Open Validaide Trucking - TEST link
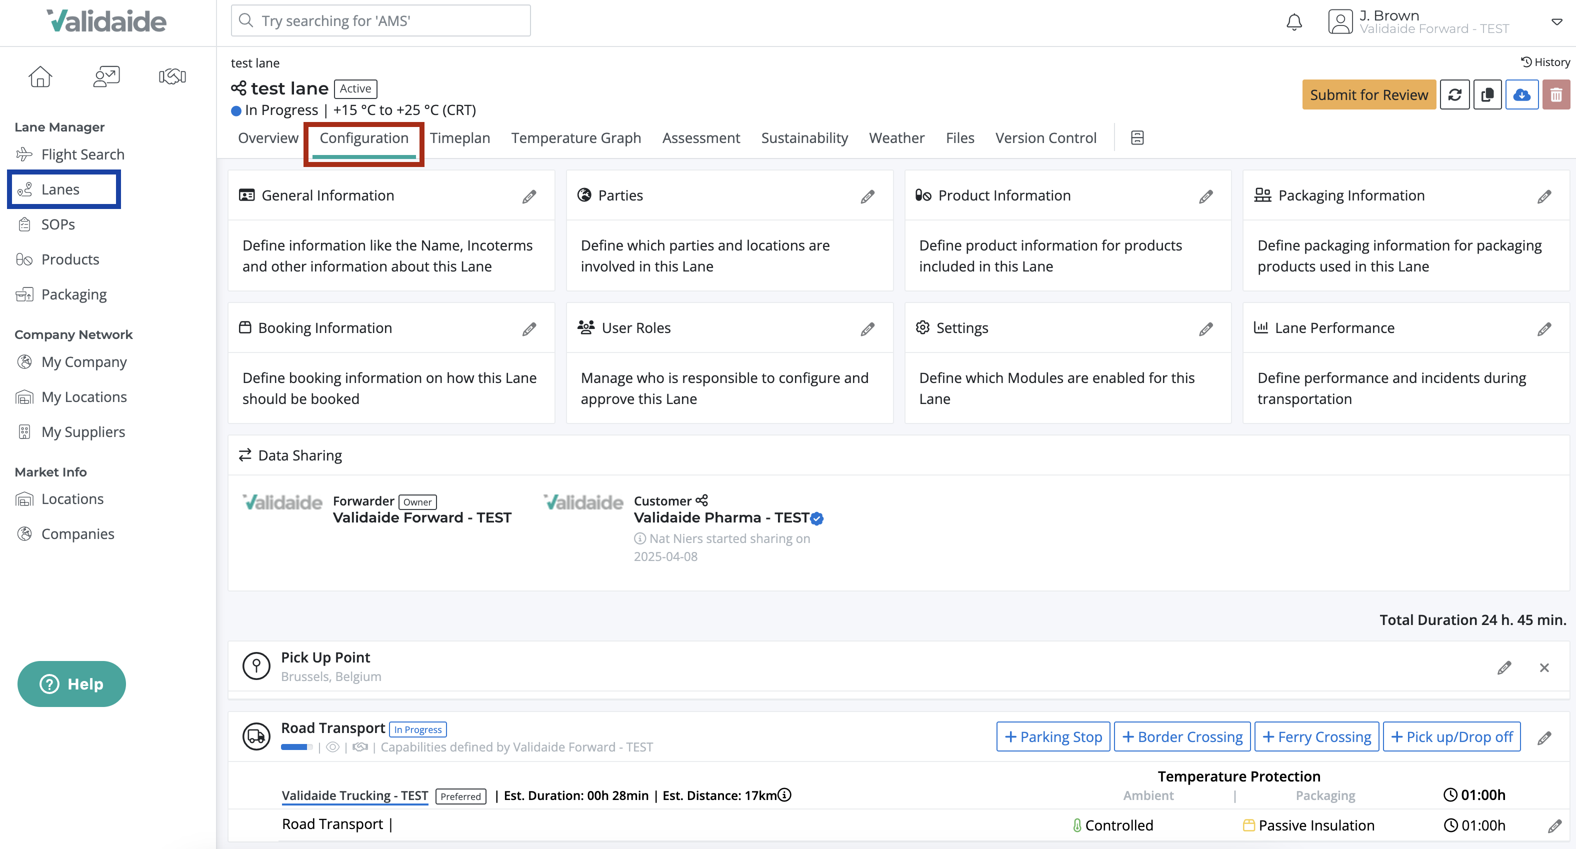Screen dimensions: 1576x849 point(355,796)
